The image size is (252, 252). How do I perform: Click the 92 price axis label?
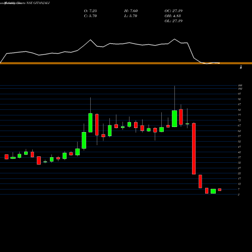tap(239, 99)
